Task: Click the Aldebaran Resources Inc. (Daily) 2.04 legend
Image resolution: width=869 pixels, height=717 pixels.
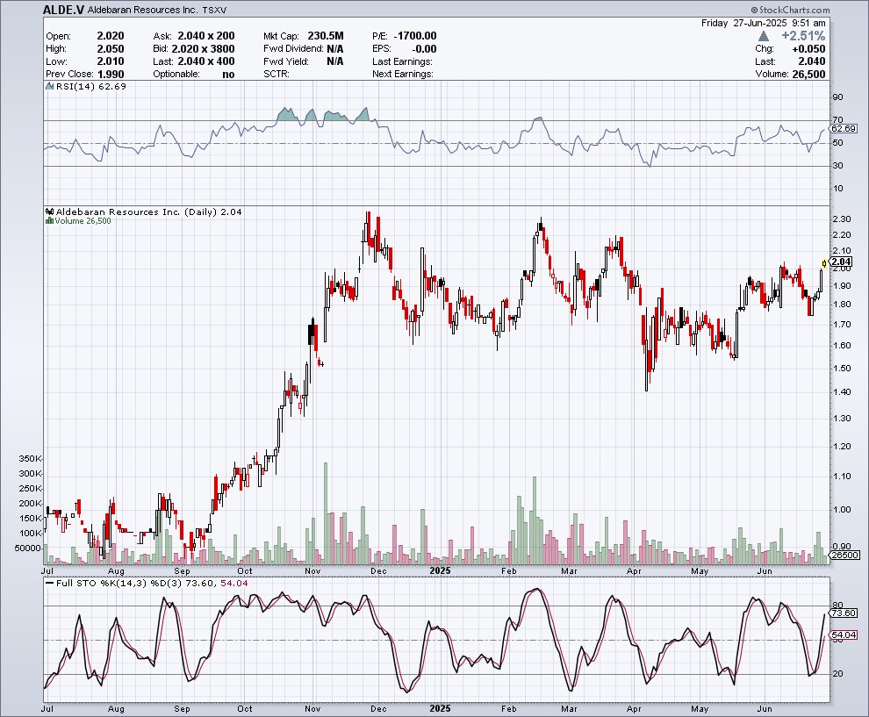Action: [148, 212]
